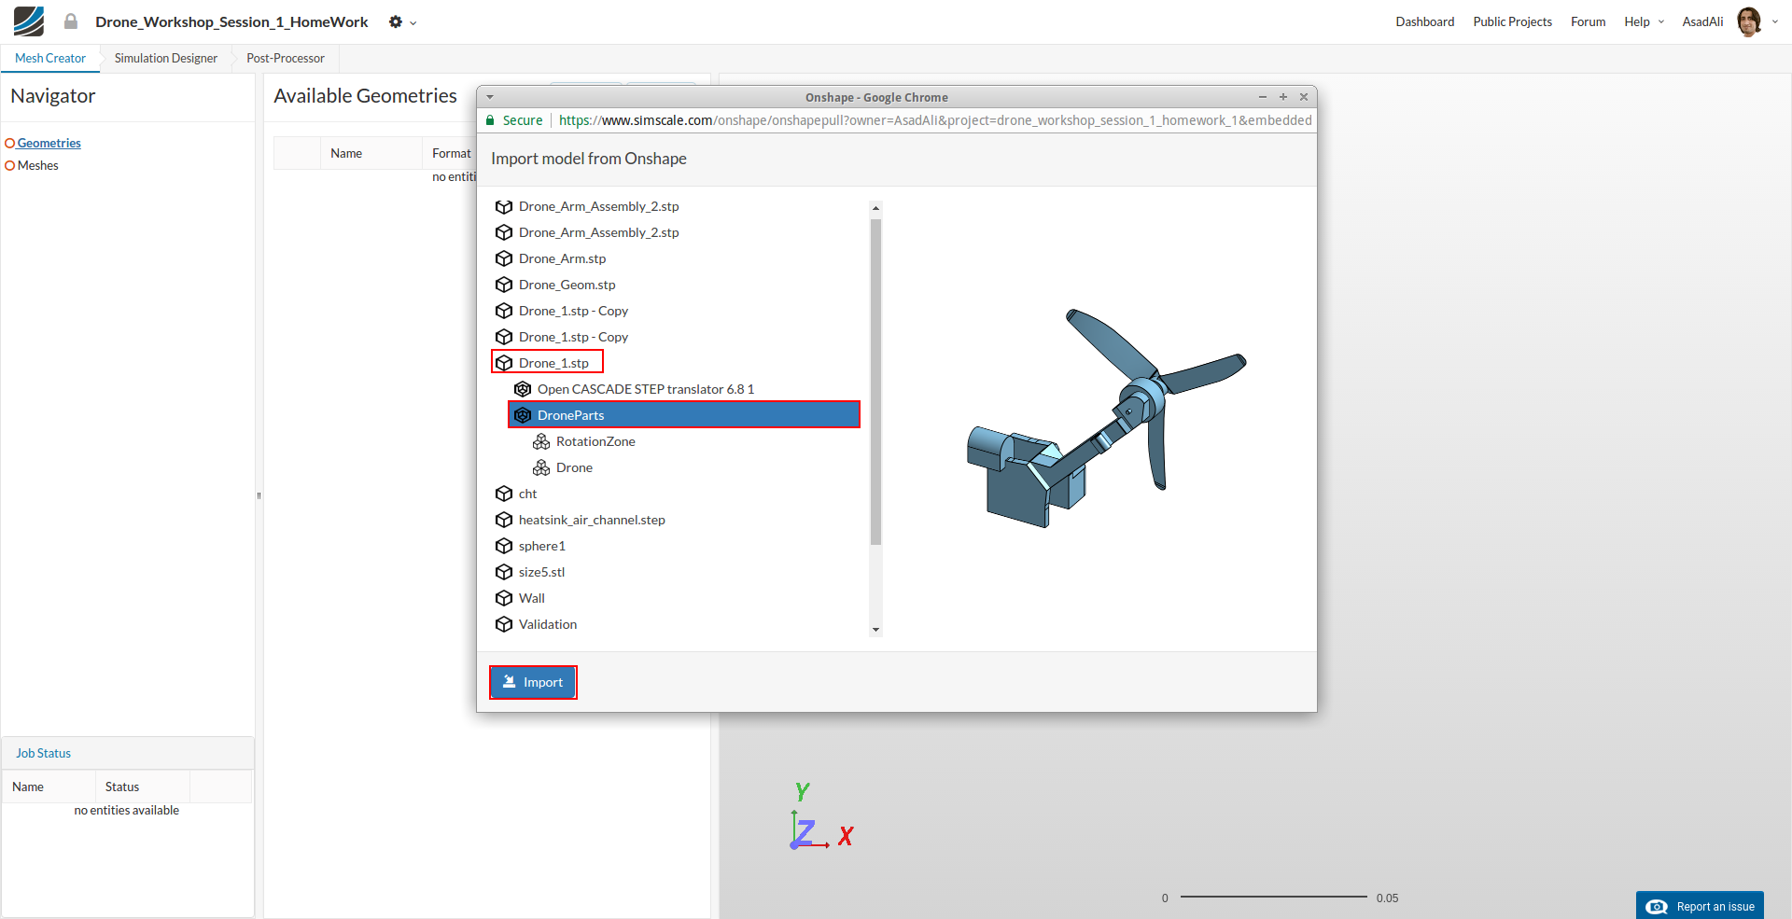The height and width of the screenshot is (919, 1792).
Task: Click the scroll up arrow of document list
Action: pos(875,207)
